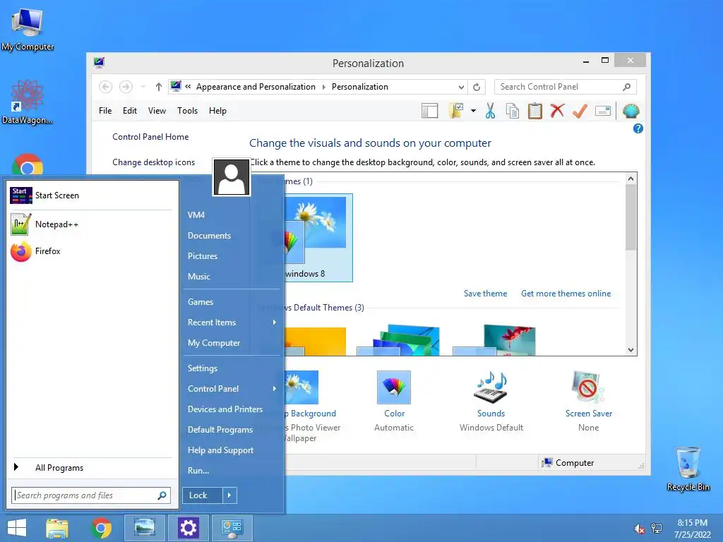
Task: Open the address bar history dropdown
Action: click(461, 87)
